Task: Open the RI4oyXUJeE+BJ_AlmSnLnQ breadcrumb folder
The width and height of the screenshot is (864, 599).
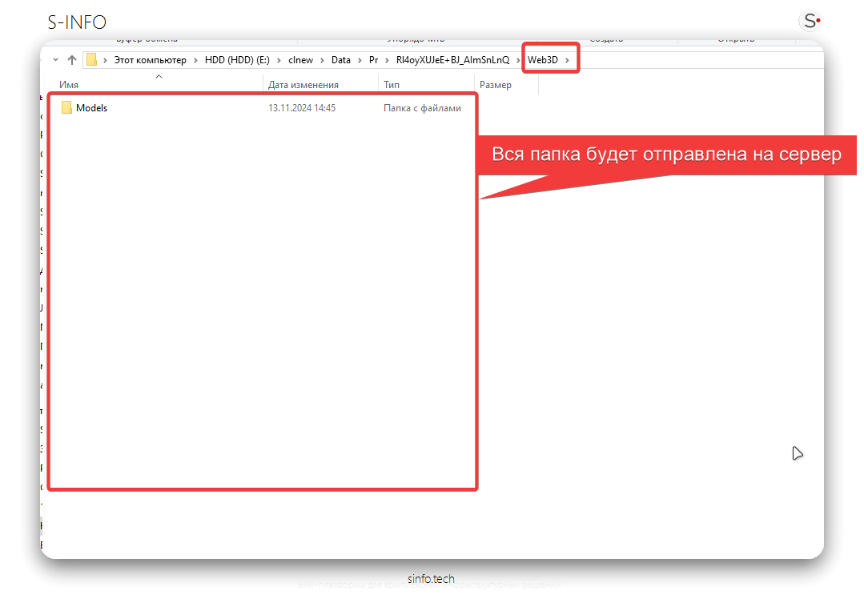Action: click(x=452, y=60)
